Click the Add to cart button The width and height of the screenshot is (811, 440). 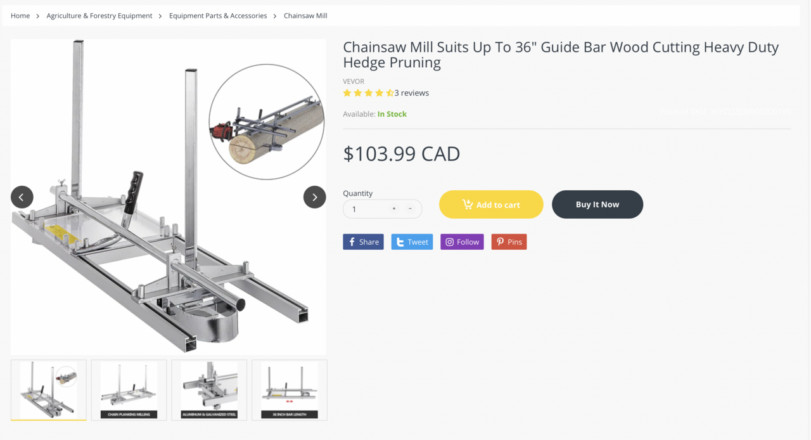[x=491, y=204]
